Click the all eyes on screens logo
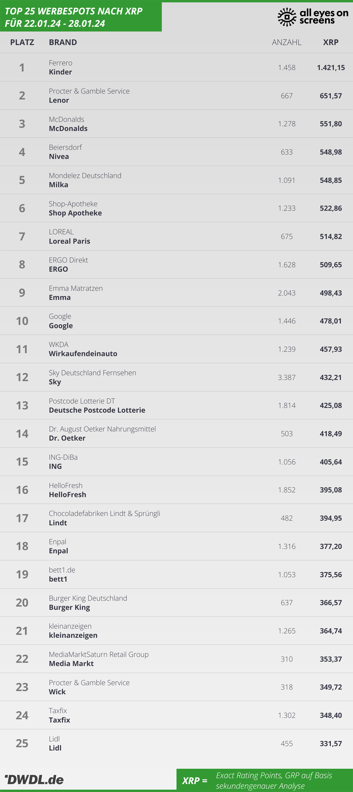Screen dimensions: 353x792 [x=313, y=17]
